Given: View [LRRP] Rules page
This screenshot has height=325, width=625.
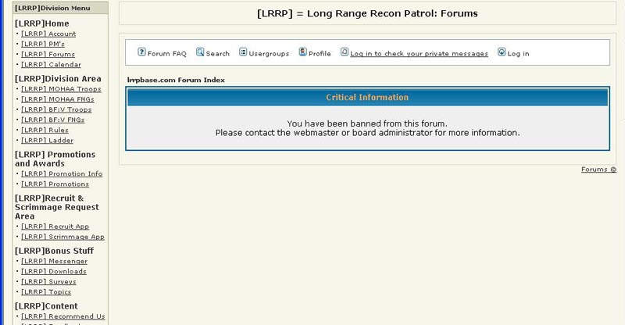Looking at the screenshot, I should pos(45,130).
